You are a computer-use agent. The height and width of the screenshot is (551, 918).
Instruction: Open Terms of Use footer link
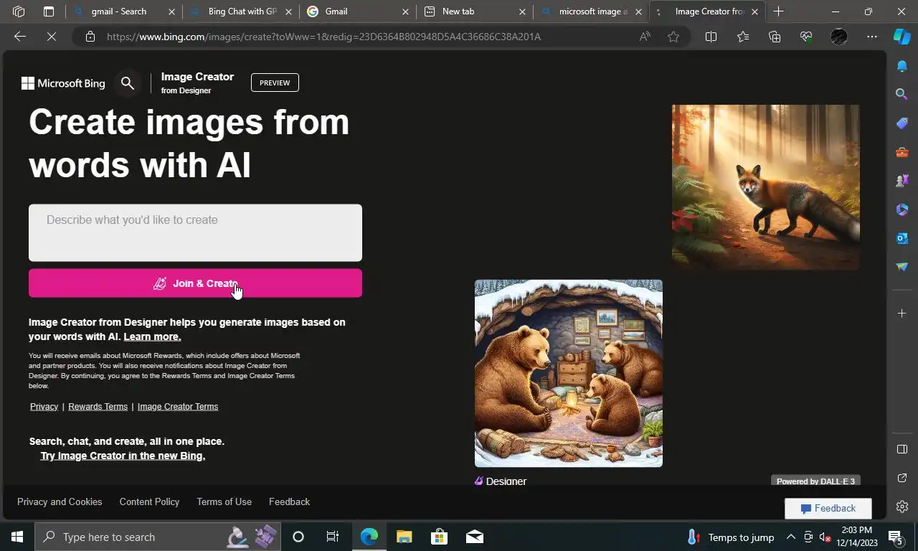point(224,501)
